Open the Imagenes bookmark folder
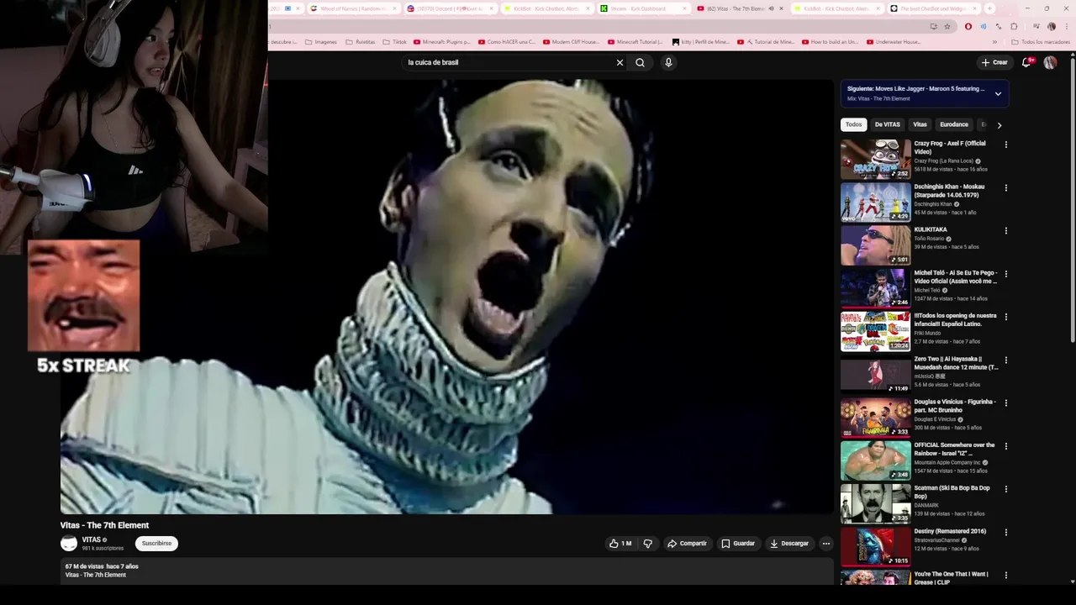The width and height of the screenshot is (1076, 605). coord(321,41)
